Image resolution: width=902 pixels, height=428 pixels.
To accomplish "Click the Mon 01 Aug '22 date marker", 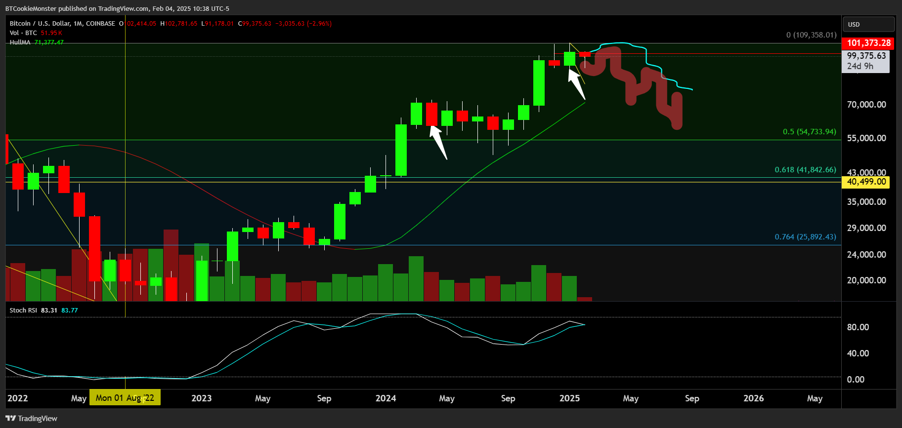I will coord(125,398).
